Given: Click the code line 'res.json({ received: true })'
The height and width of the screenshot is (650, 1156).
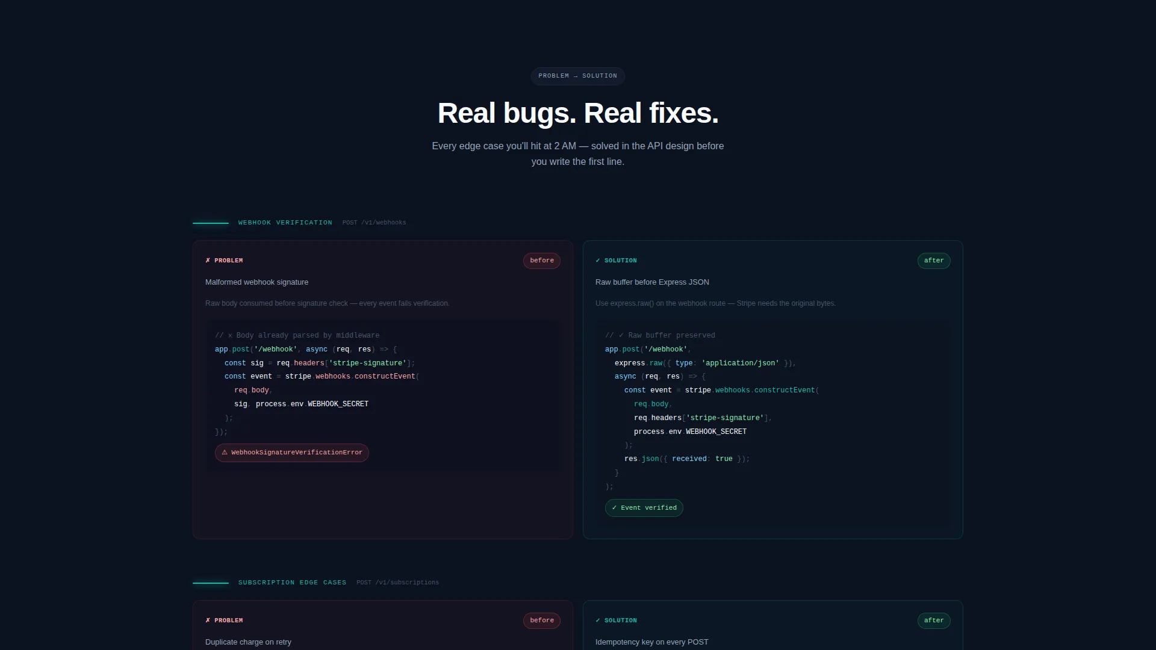Looking at the screenshot, I should tap(687, 459).
